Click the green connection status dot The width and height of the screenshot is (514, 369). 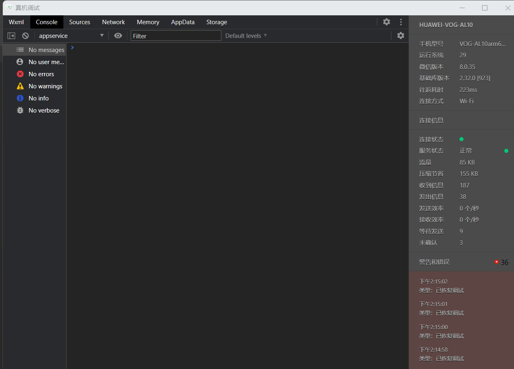462,139
